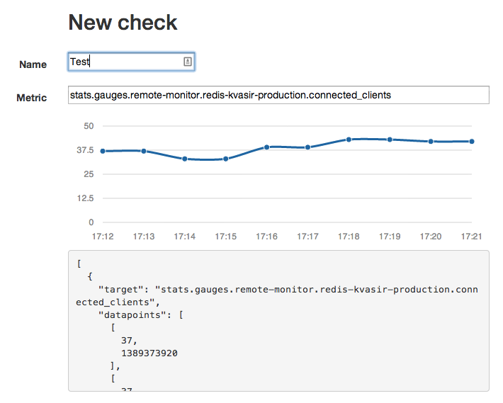503x403 pixels.
Task: Click the chart data point at 17:15
Action: (226, 159)
